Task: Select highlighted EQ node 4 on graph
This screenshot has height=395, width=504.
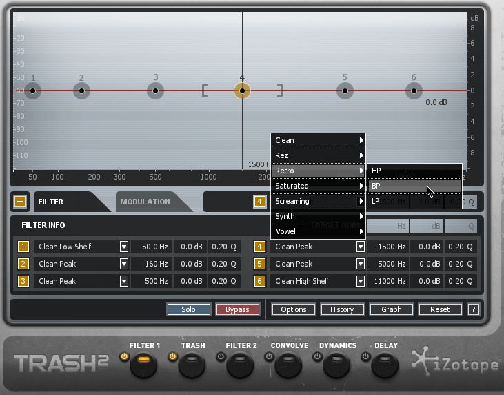Action: point(242,90)
